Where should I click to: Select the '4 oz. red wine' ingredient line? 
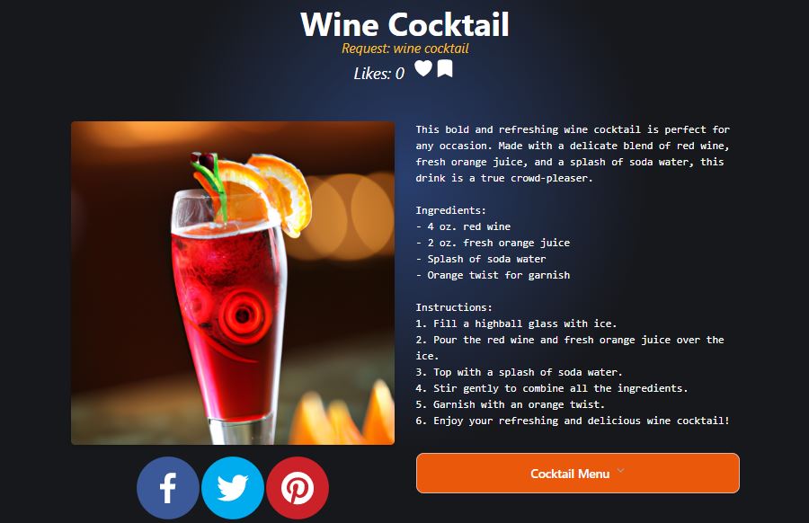[463, 226]
